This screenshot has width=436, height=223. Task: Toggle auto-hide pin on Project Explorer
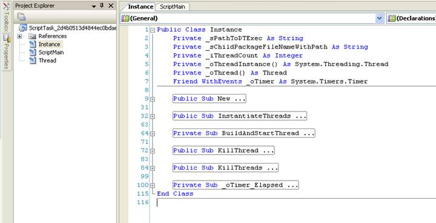[102, 5]
